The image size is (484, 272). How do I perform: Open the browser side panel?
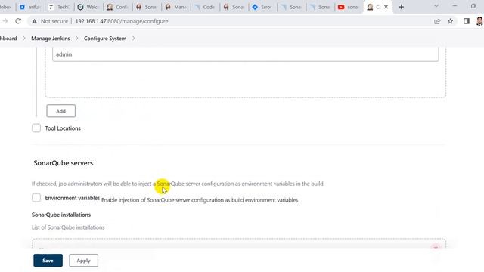(x=467, y=21)
